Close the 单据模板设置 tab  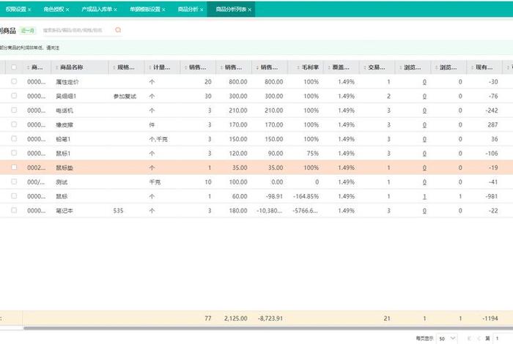coord(163,10)
